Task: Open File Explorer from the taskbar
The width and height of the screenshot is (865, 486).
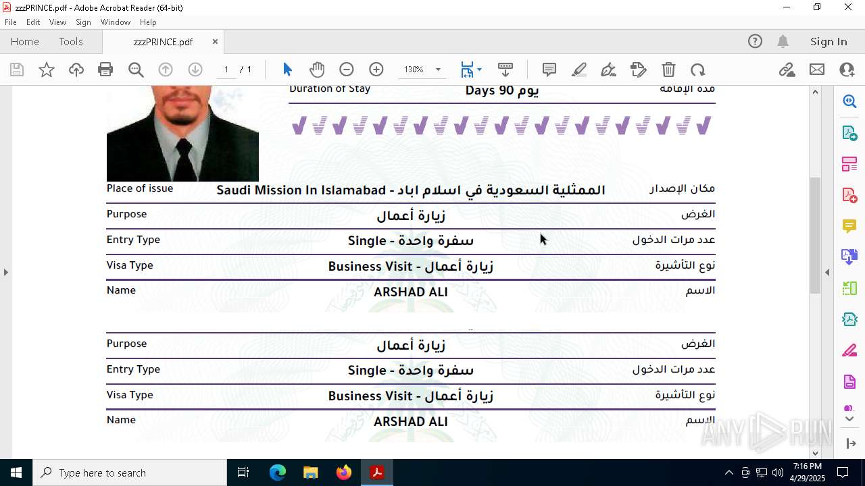Action: (310, 473)
